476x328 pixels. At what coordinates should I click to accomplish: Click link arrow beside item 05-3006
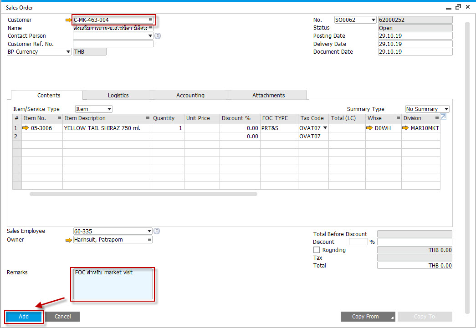(x=26, y=128)
